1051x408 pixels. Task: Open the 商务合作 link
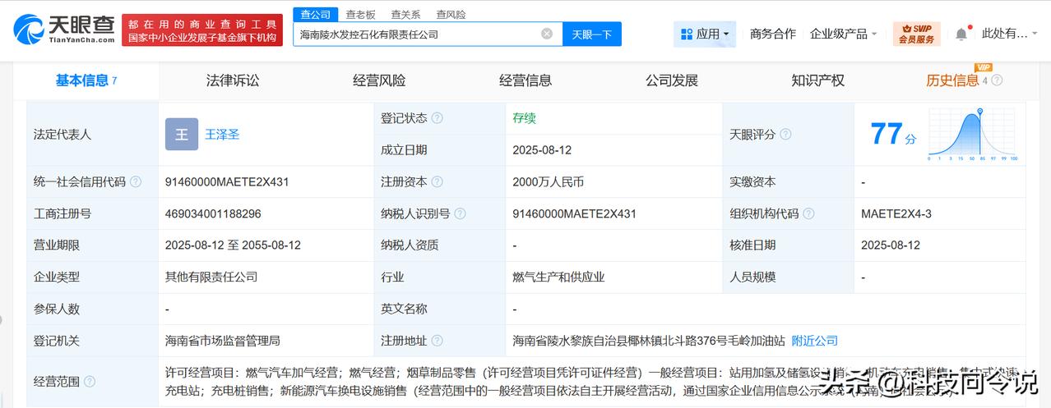pos(773,34)
